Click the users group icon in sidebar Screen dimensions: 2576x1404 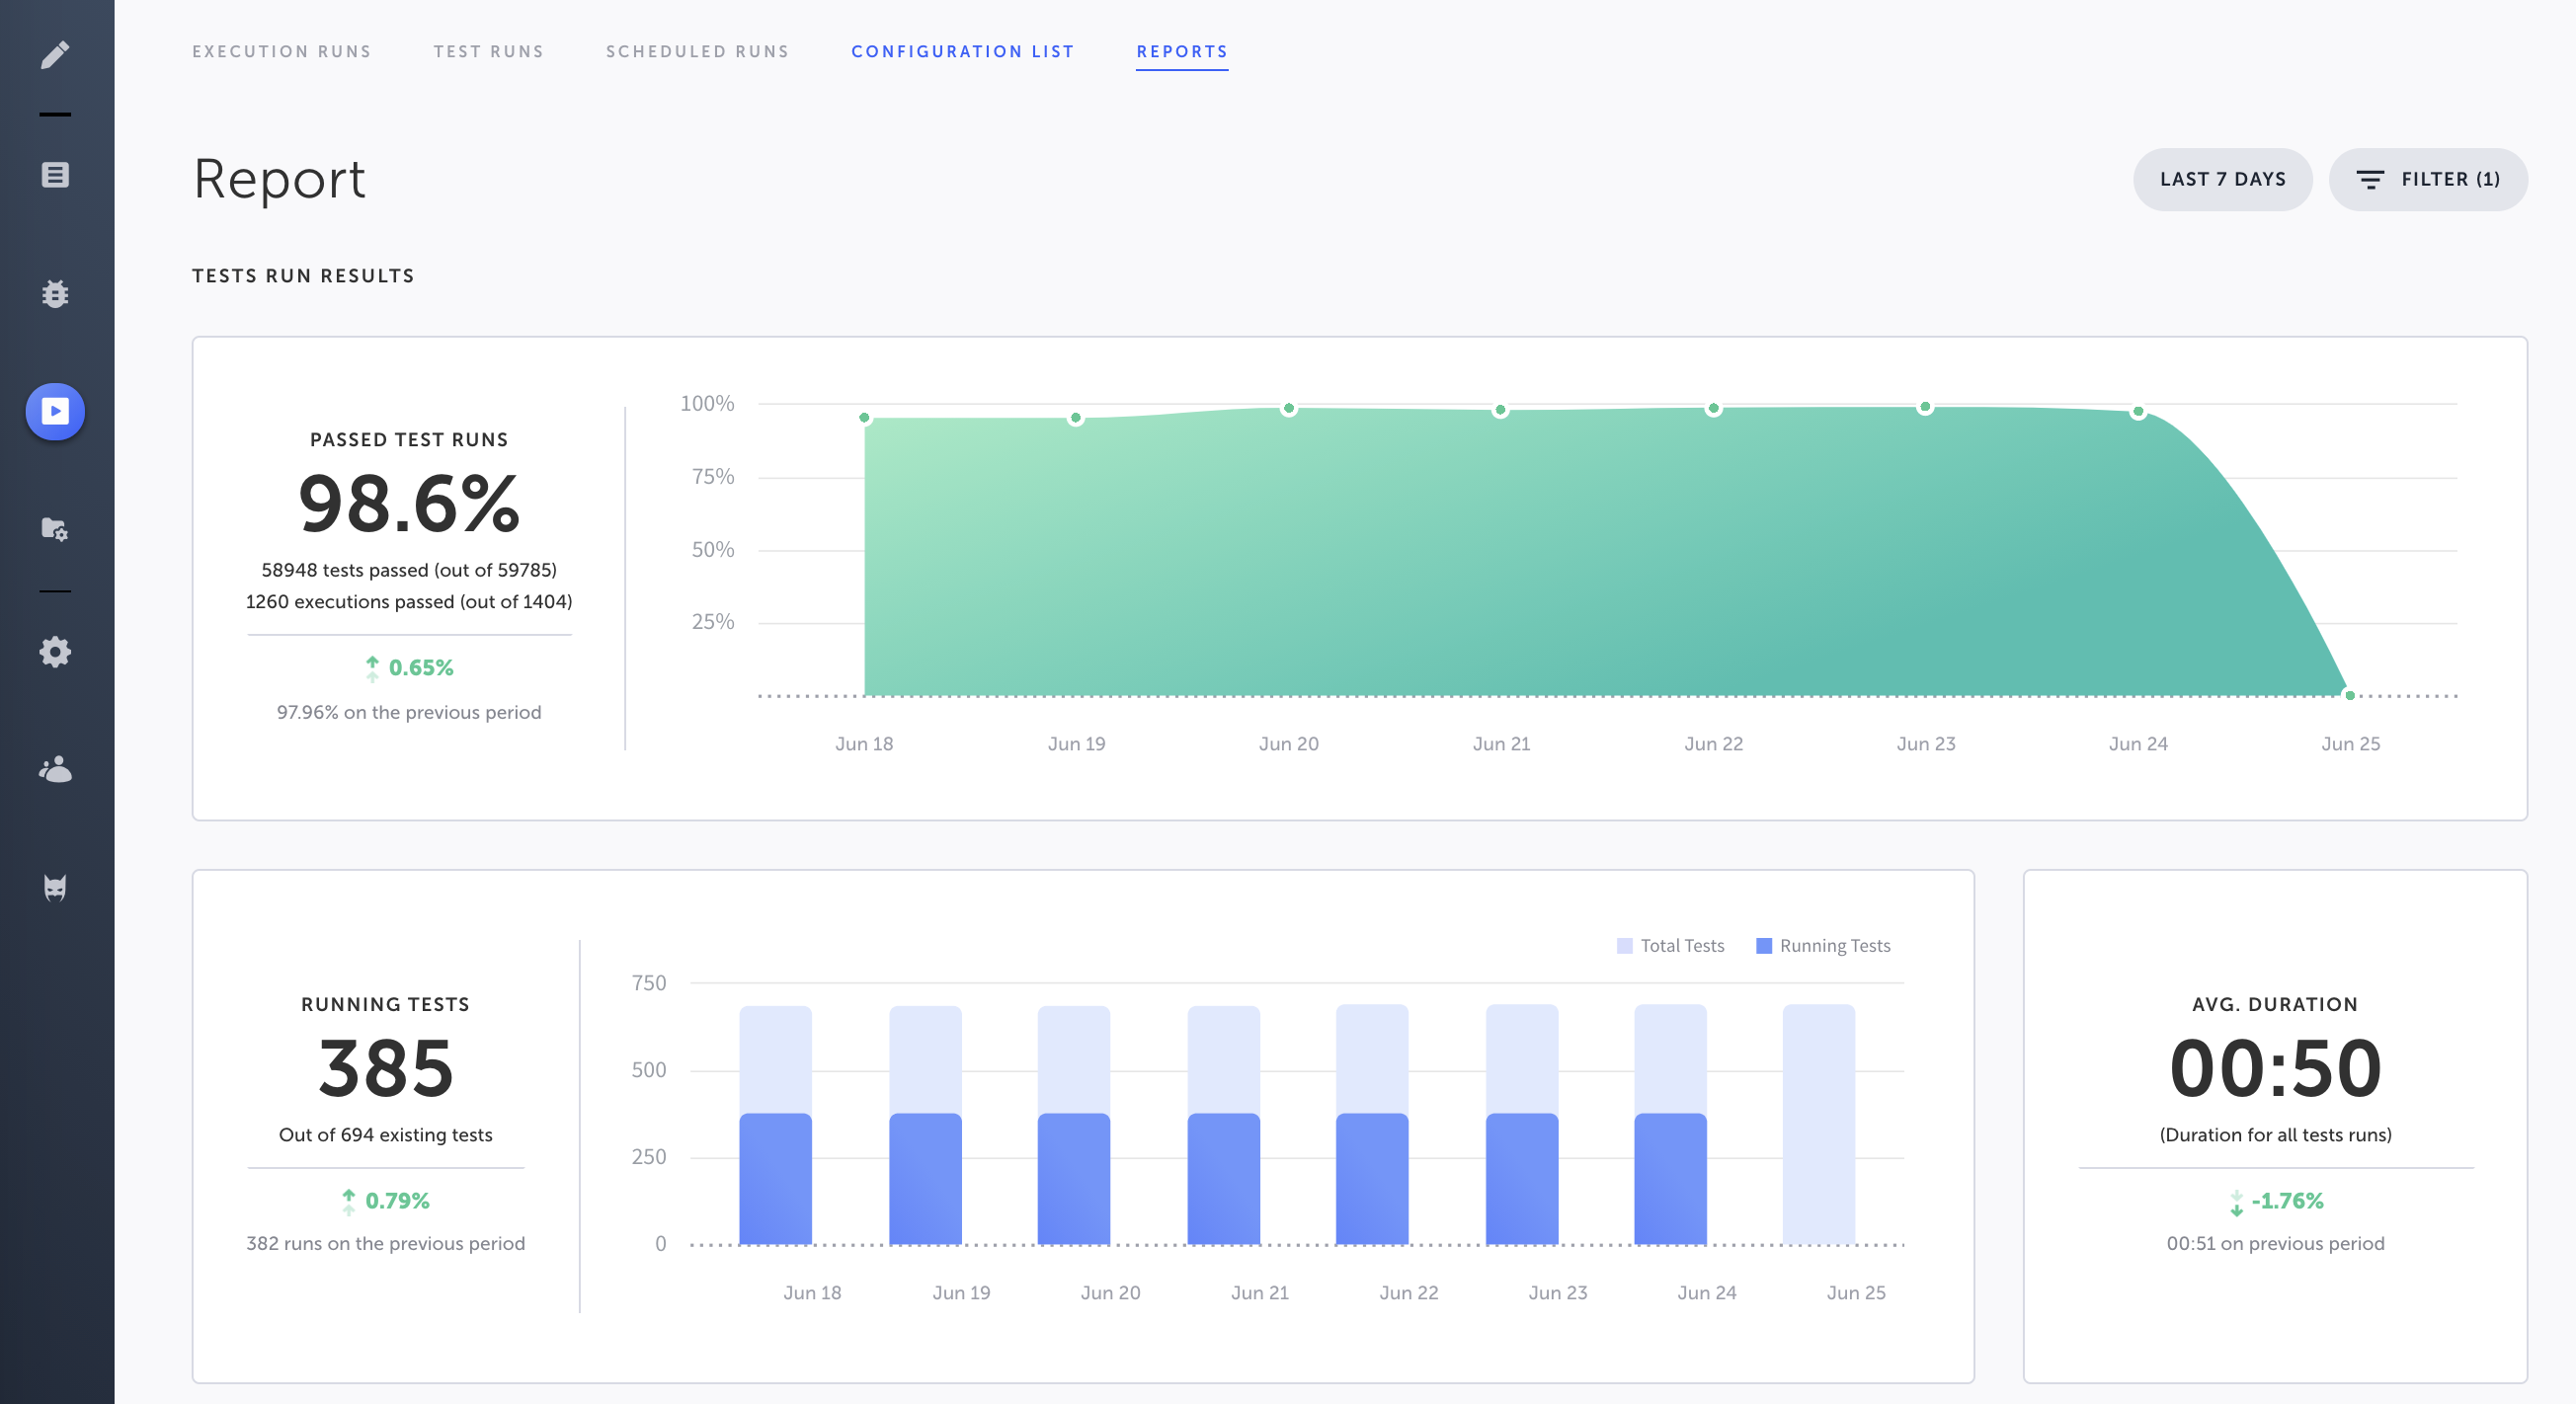tap(55, 769)
